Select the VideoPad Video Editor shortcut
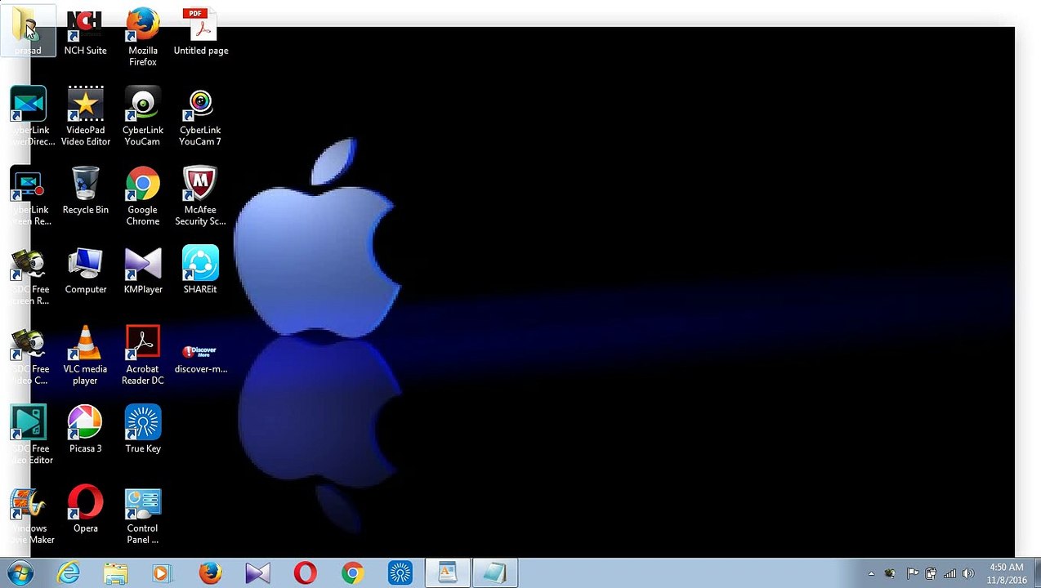The height and width of the screenshot is (588, 1041). pyautogui.click(x=85, y=116)
